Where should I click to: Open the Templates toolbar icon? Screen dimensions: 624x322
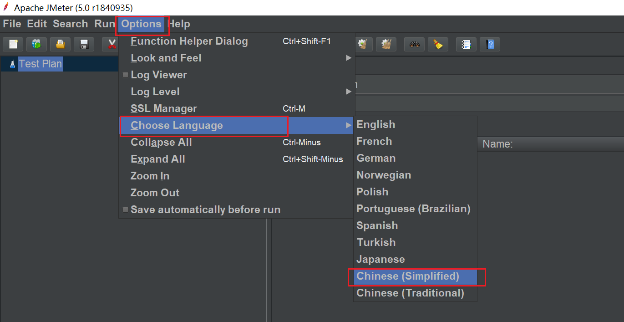tap(36, 44)
